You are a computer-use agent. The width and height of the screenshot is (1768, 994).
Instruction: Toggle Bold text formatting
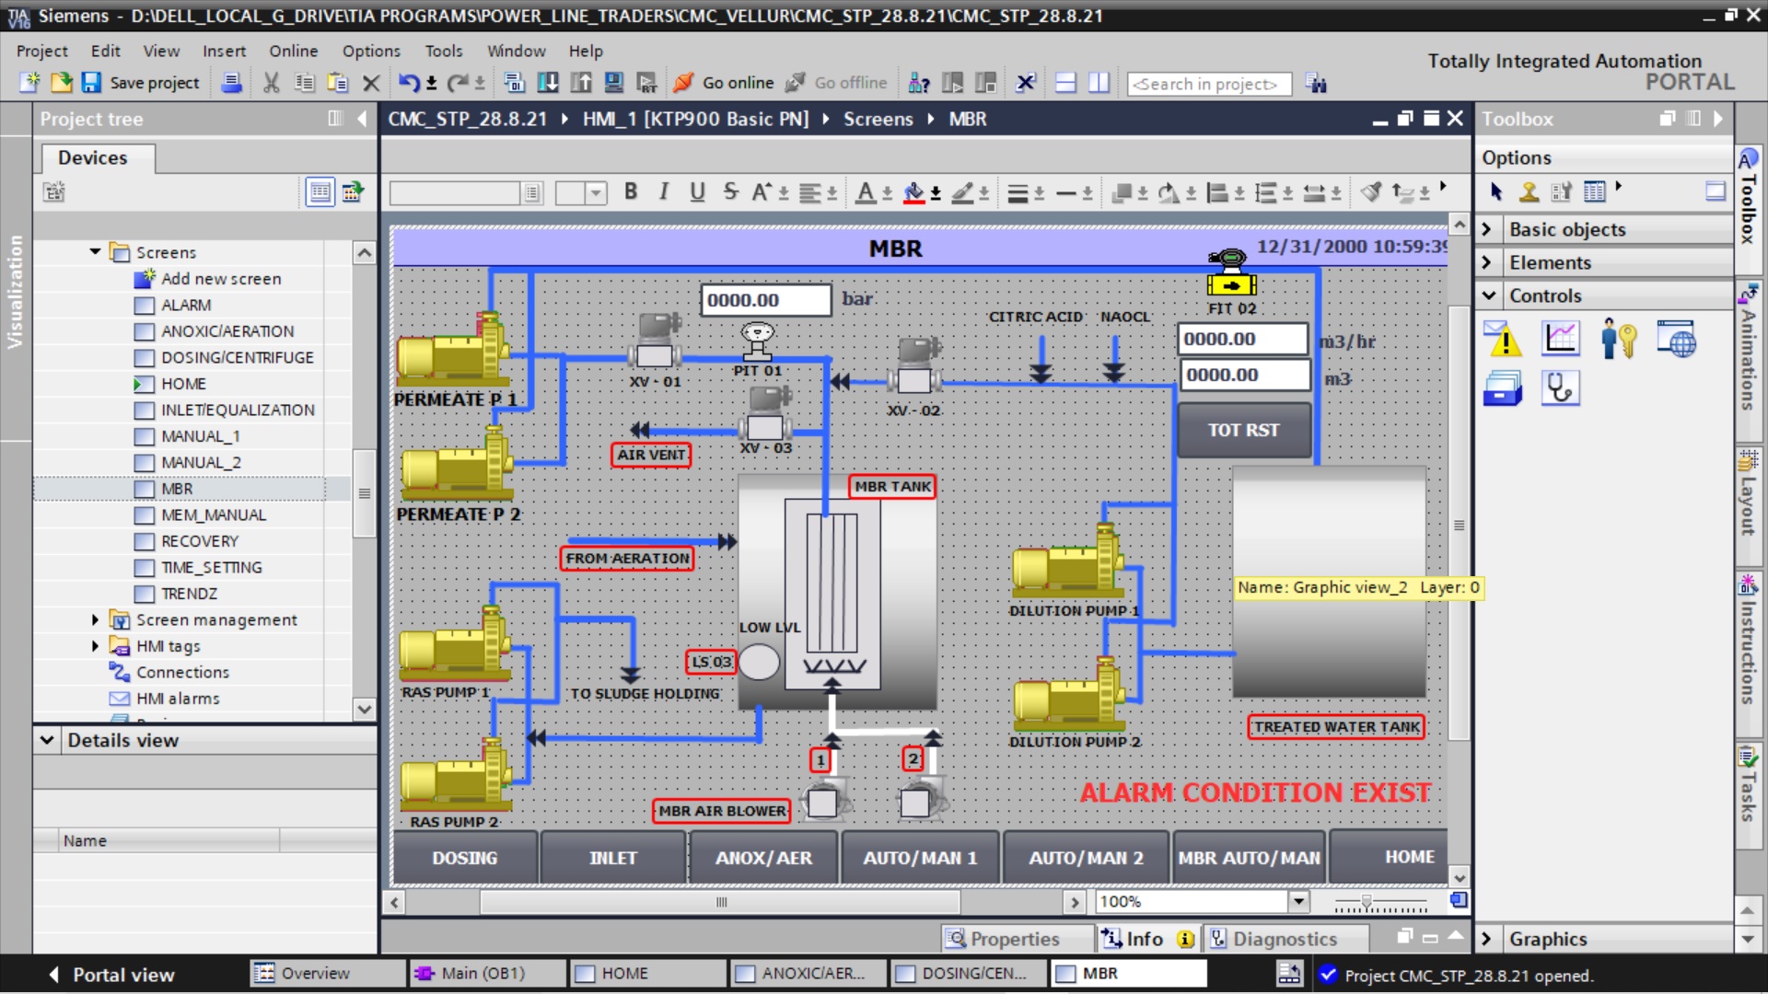click(631, 191)
